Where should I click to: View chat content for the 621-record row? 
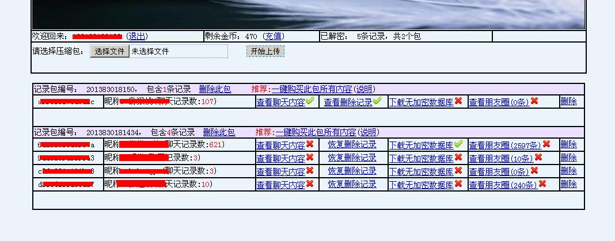281,145
